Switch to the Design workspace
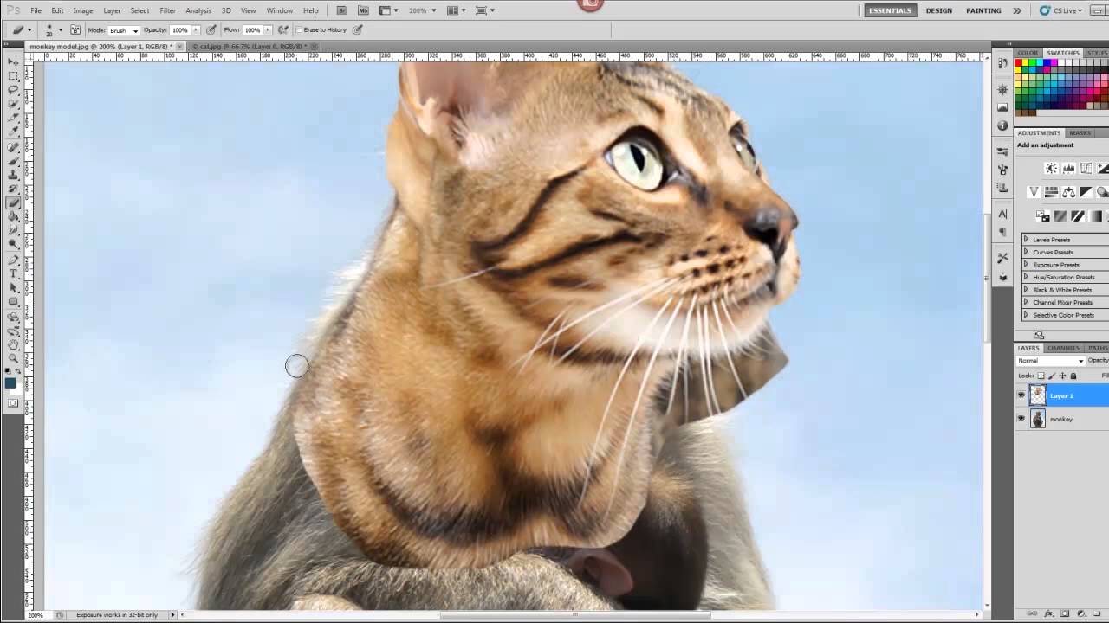1109x623 pixels. [x=938, y=10]
